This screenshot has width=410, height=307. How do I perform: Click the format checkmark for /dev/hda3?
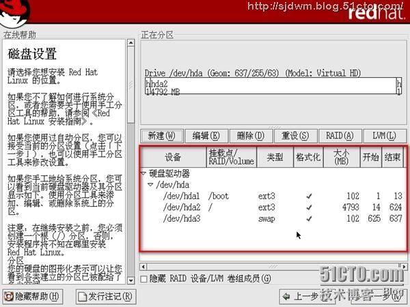(x=309, y=218)
